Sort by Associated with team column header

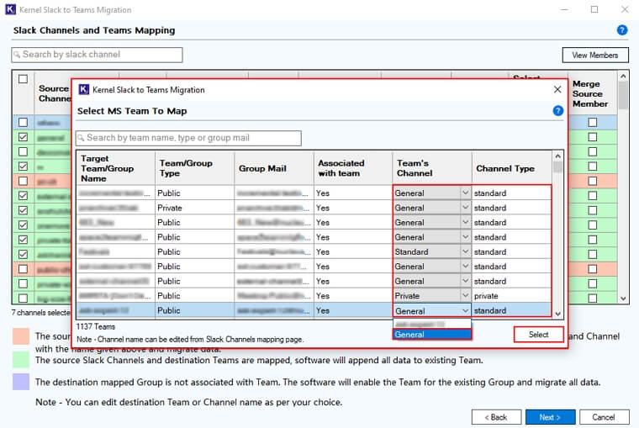pyautogui.click(x=353, y=168)
